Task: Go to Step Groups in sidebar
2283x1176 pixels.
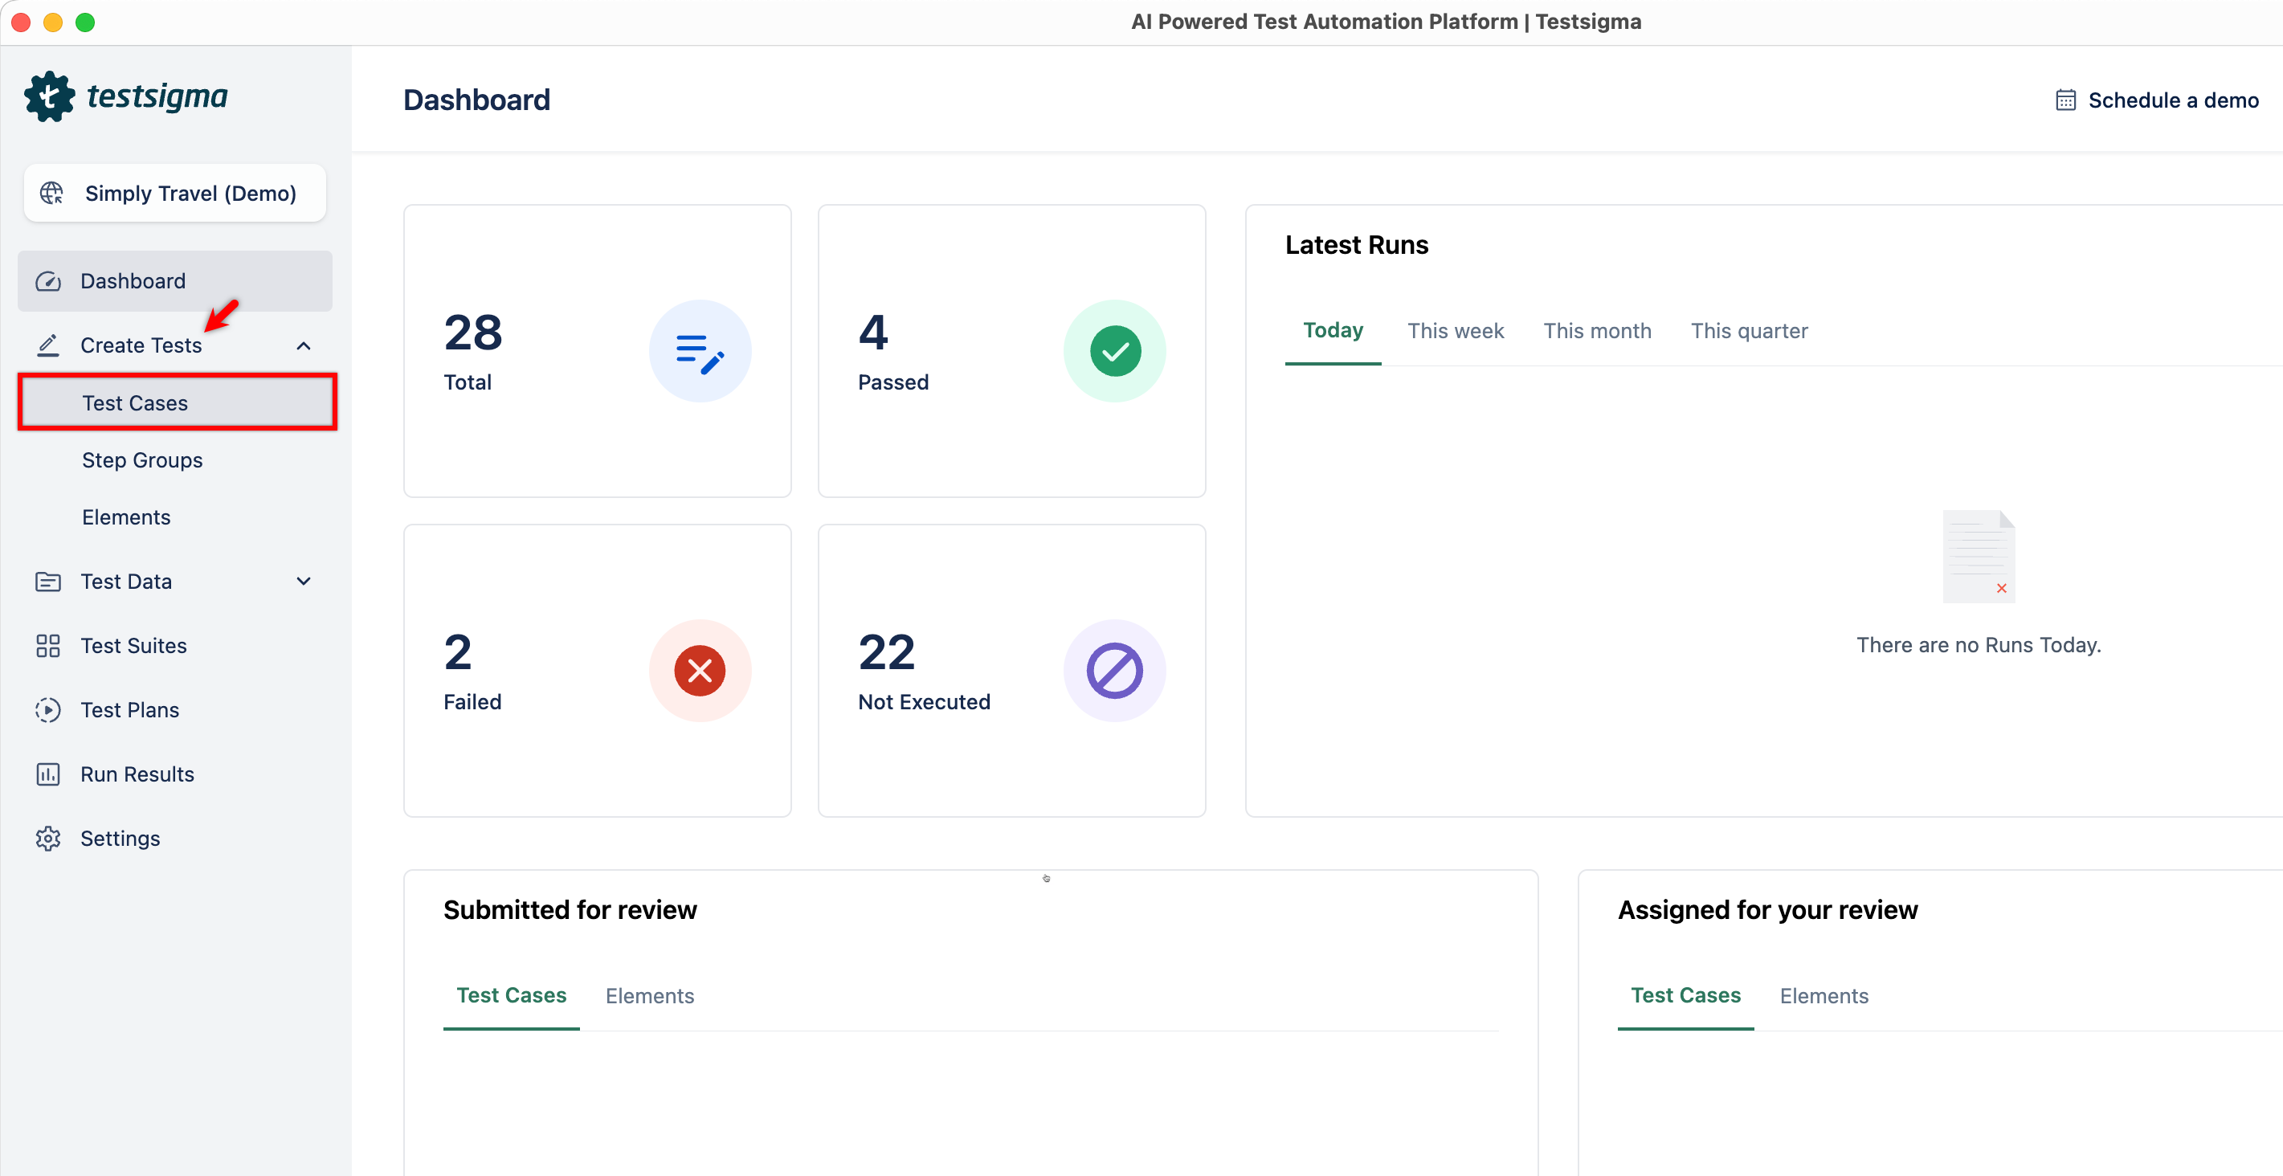Action: 142,460
